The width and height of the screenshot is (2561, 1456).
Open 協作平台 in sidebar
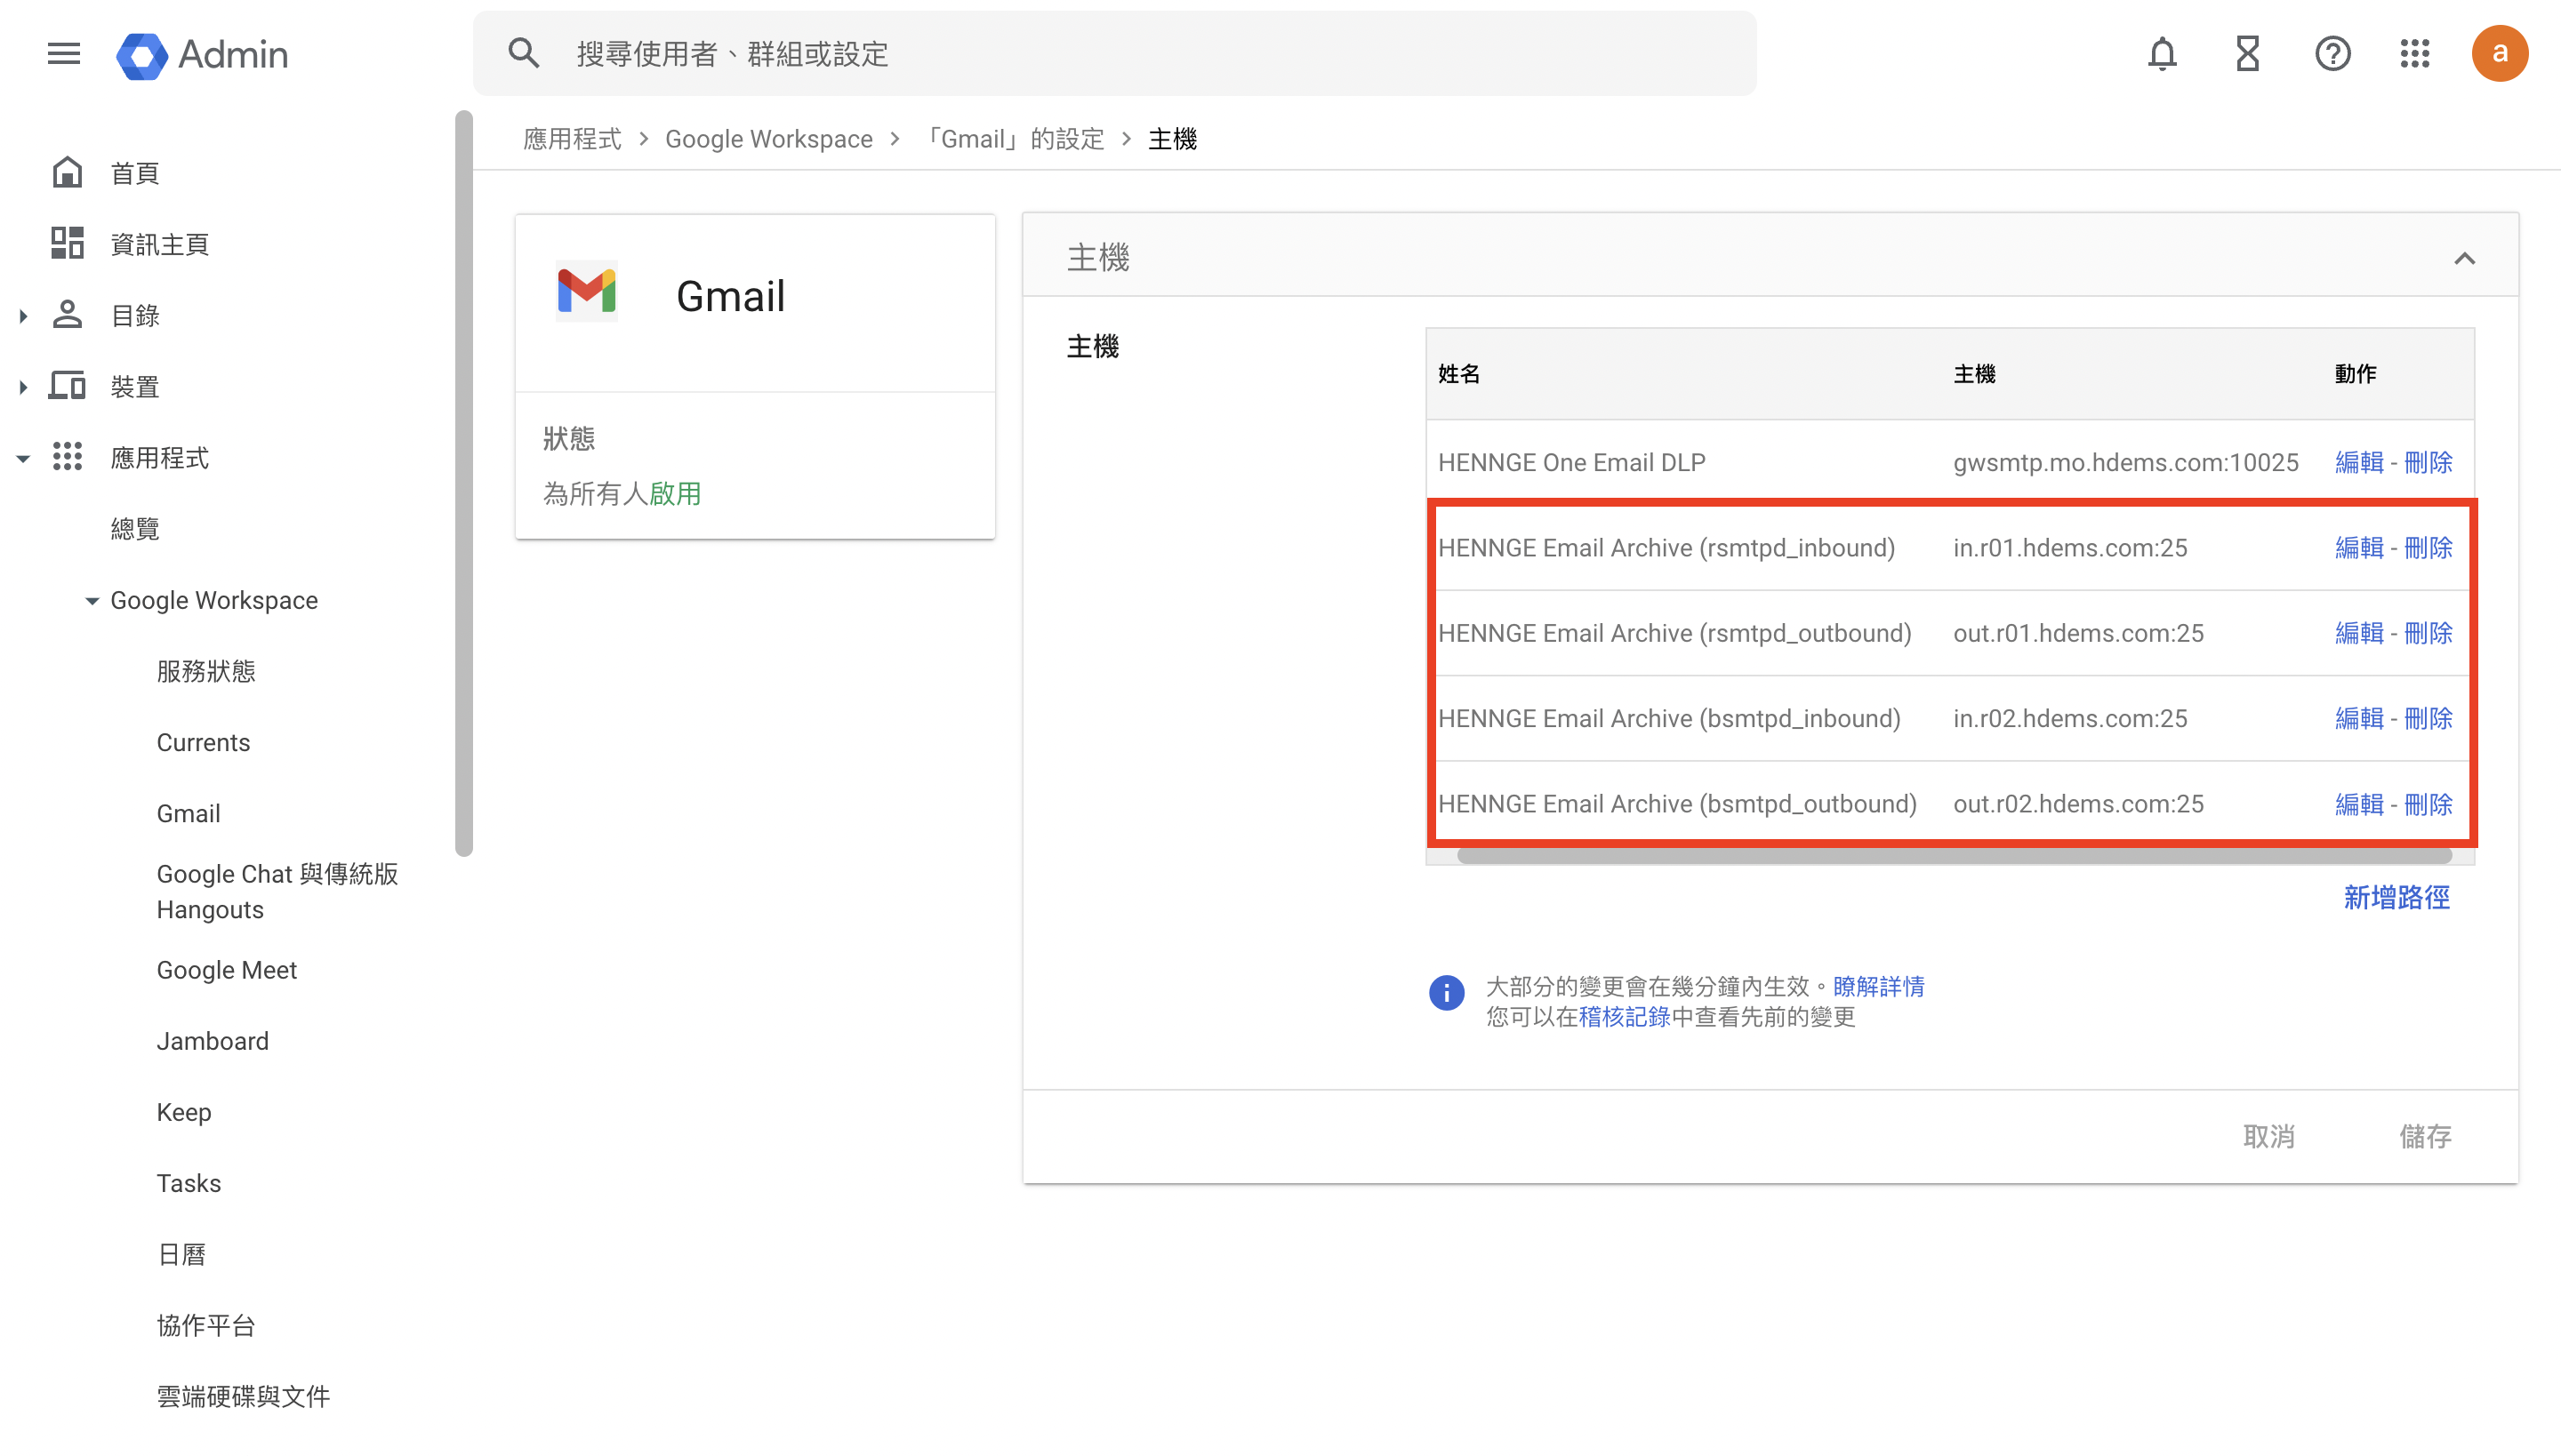[x=206, y=1325]
